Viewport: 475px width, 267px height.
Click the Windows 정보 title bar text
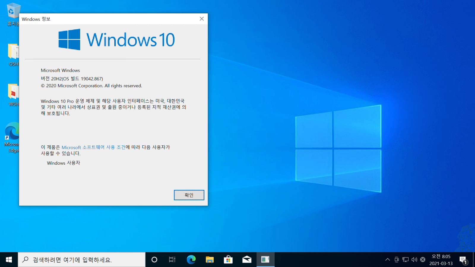[36, 19]
